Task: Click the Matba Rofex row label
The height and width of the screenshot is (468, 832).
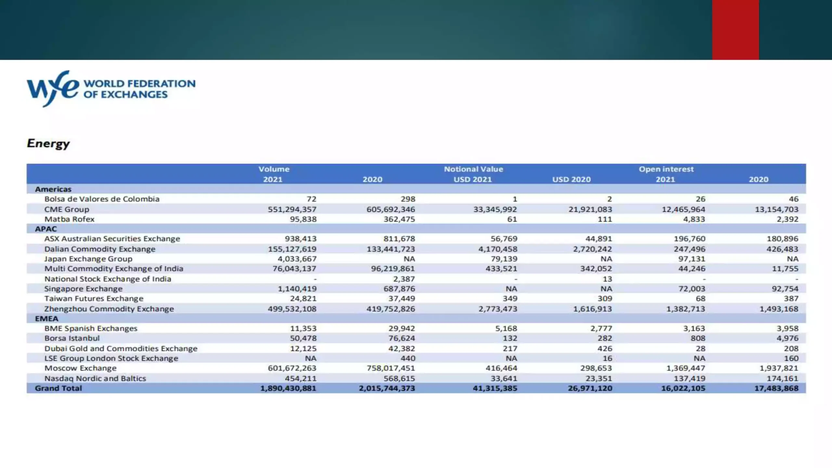Action: pos(70,219)
